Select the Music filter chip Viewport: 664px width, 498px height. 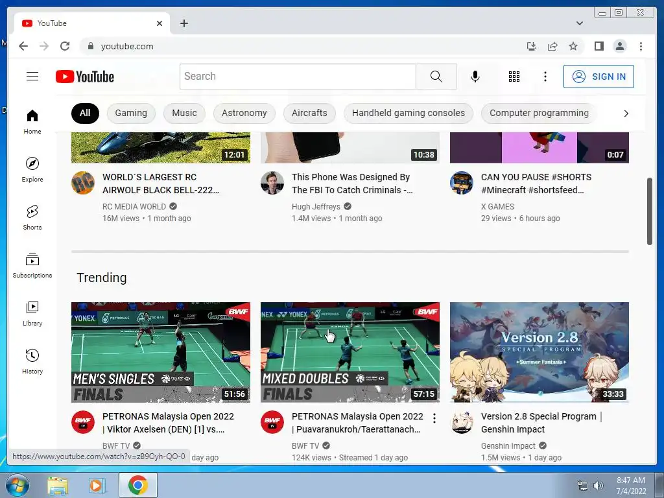(x=184, y=113)
